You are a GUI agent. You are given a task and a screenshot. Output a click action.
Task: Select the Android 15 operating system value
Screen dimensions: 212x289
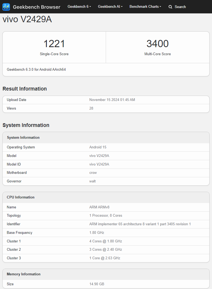(x=98, y=147)
